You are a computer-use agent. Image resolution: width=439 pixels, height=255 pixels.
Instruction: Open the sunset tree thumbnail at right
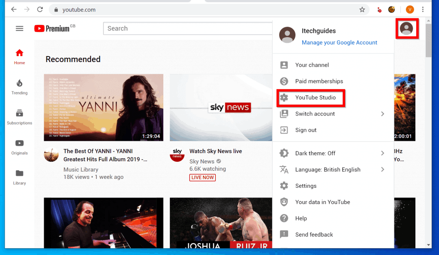(x=405, y=107)
